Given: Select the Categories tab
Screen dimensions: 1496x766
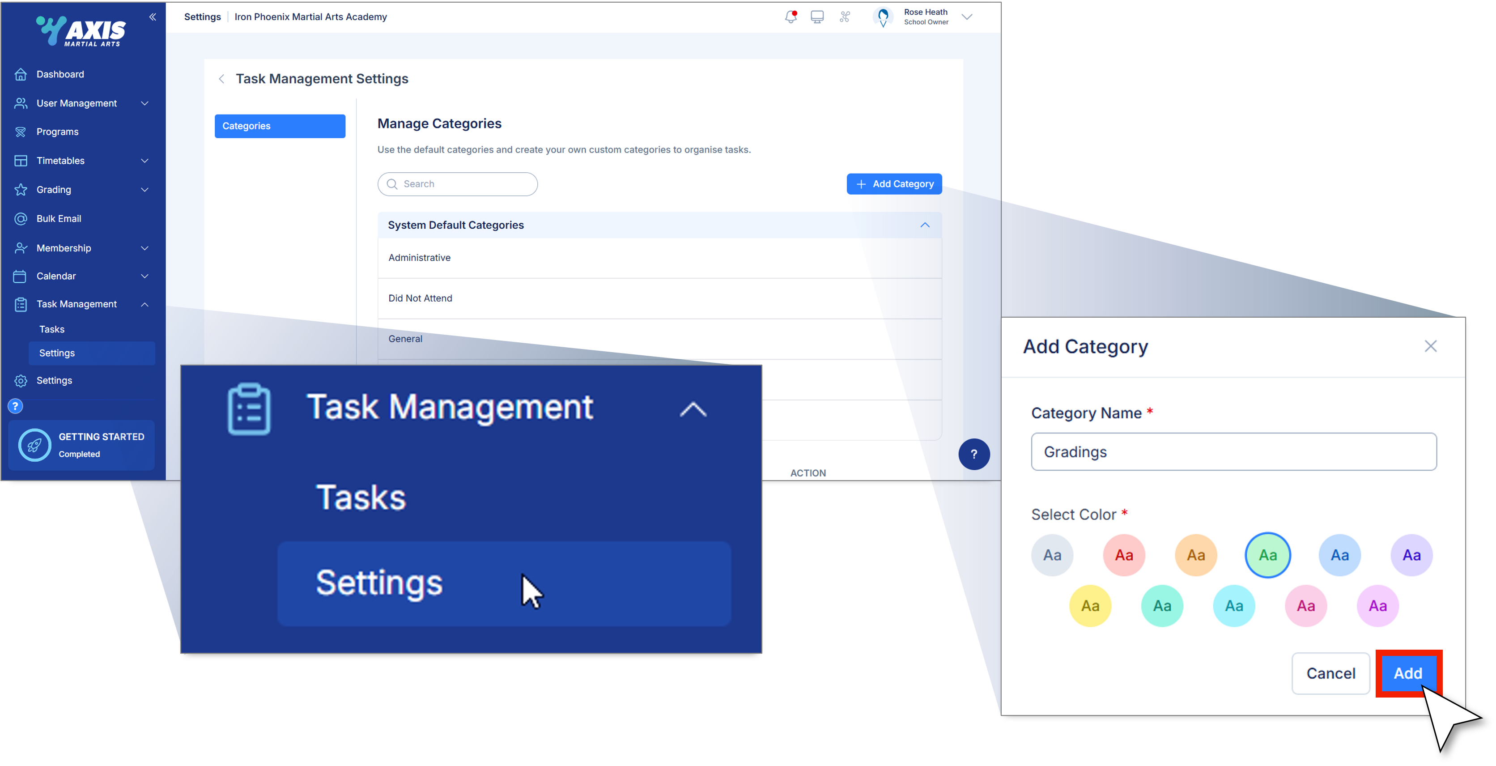Looking at the screenshot, I should click(x=280, y=126).
